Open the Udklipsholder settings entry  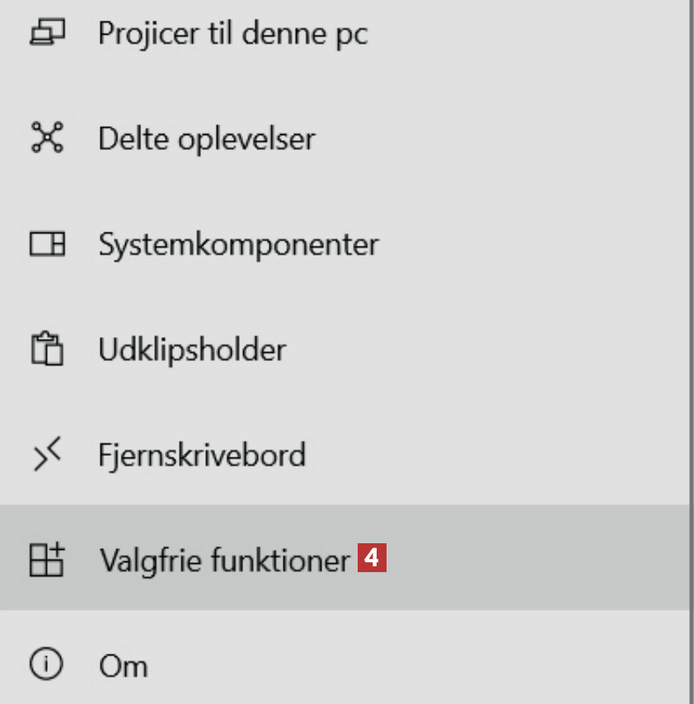click(191, 350)
